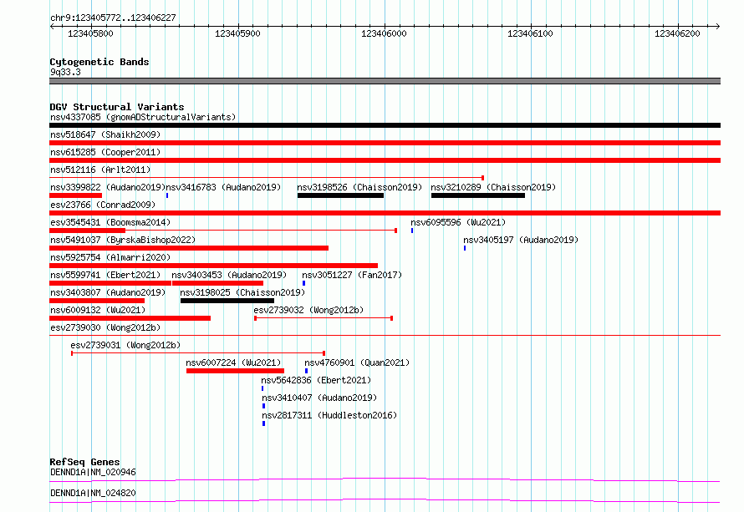Click the blue marker under nsv3405197
This screenshot has width=744, height=512.
(x=465, y=248)
